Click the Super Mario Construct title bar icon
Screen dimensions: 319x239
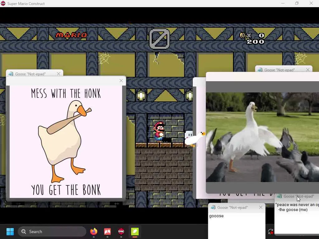3,3
